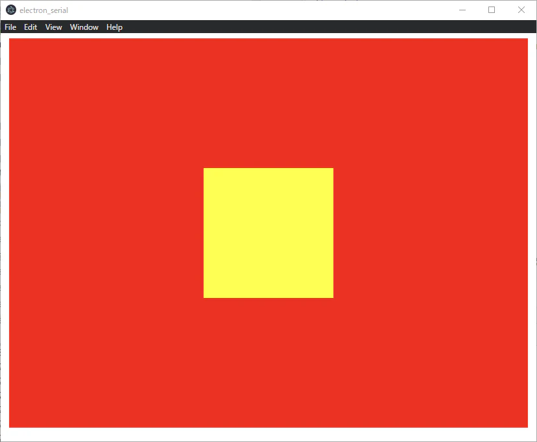Open the Help menu
The height and width of the screenshot is (442, 537).
(114, 27)
